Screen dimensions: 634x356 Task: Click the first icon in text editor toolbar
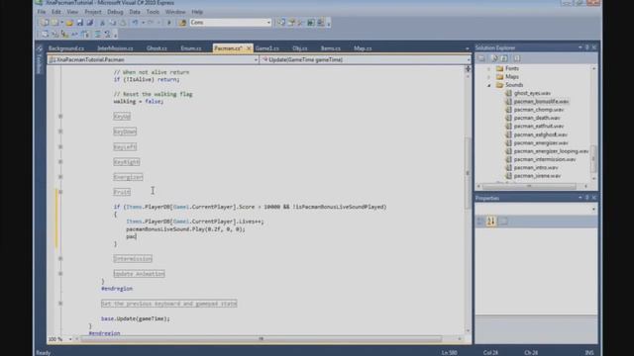coord(45,35)
